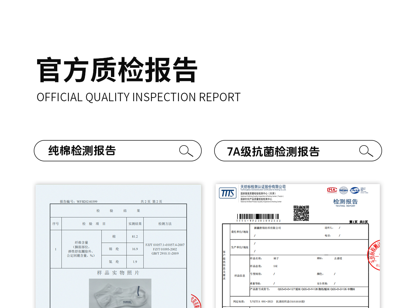Click the red seal on the cotton report

coord(196,301)
